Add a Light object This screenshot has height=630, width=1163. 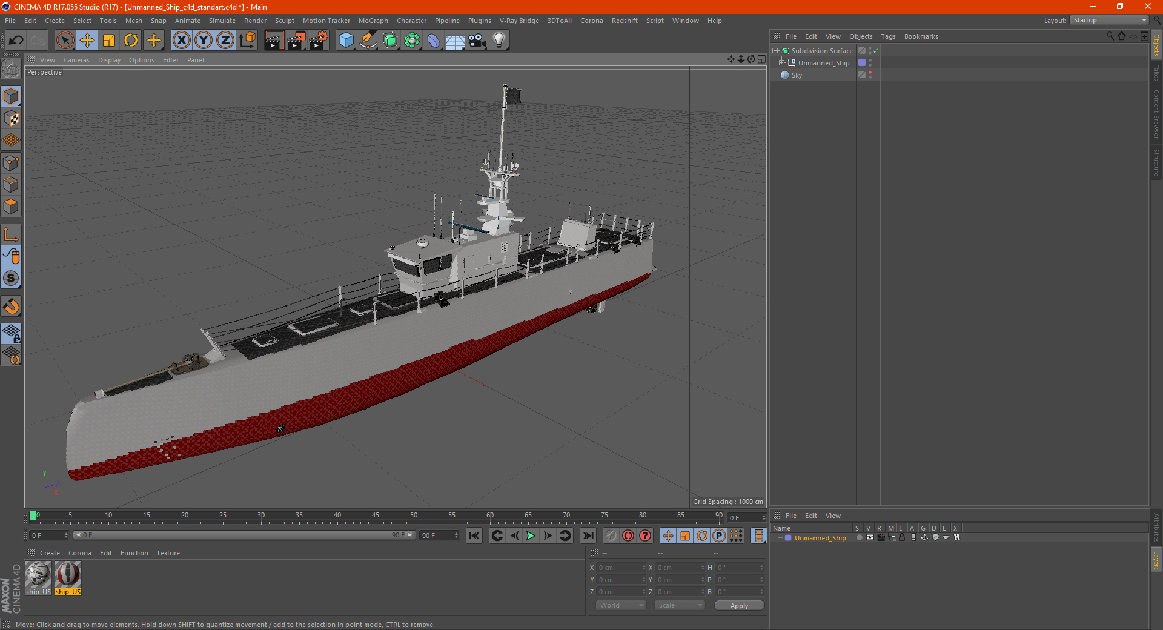pyautogui.click(x=499, y=41)
